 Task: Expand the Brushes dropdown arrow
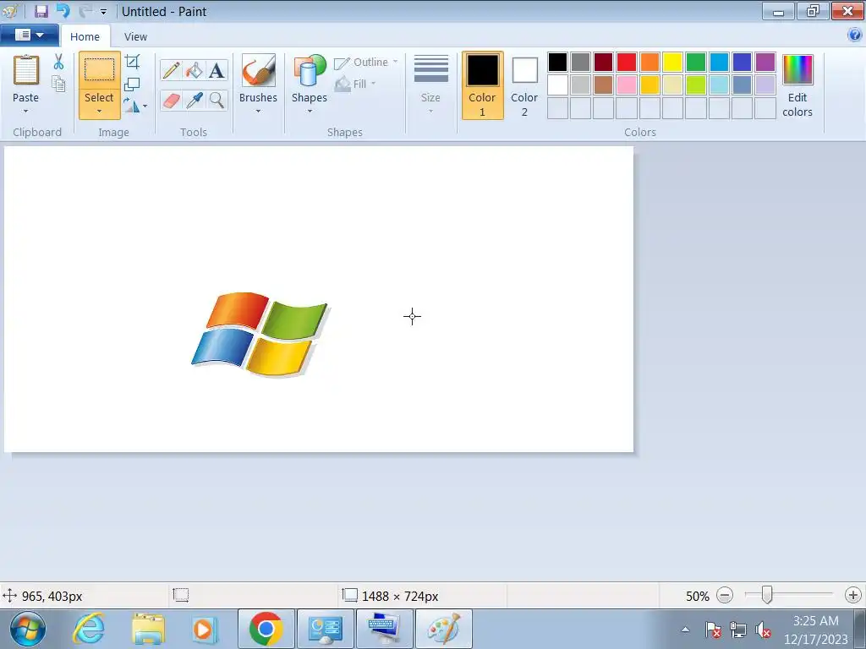pyautogui.click(x=258, y=111)
